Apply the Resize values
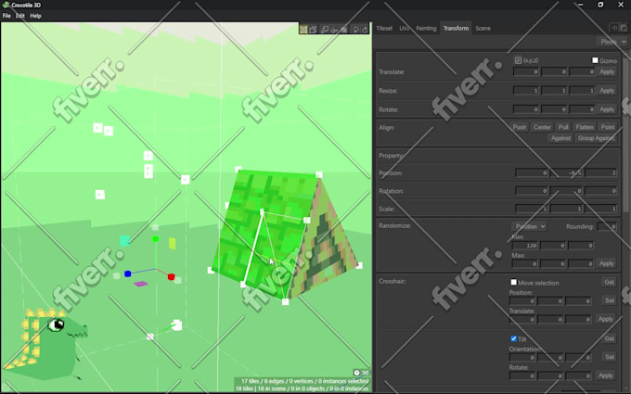This screenshot has height=394, width=631. pos(607,91)
